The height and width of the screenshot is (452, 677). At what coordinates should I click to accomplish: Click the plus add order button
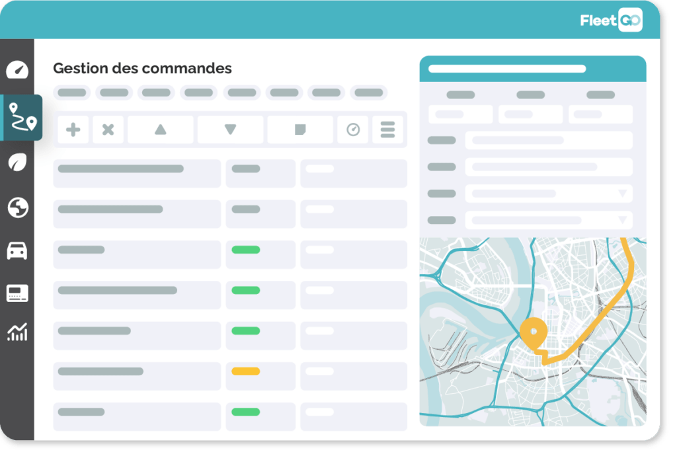pyautogui.click(x=73, y=130)
